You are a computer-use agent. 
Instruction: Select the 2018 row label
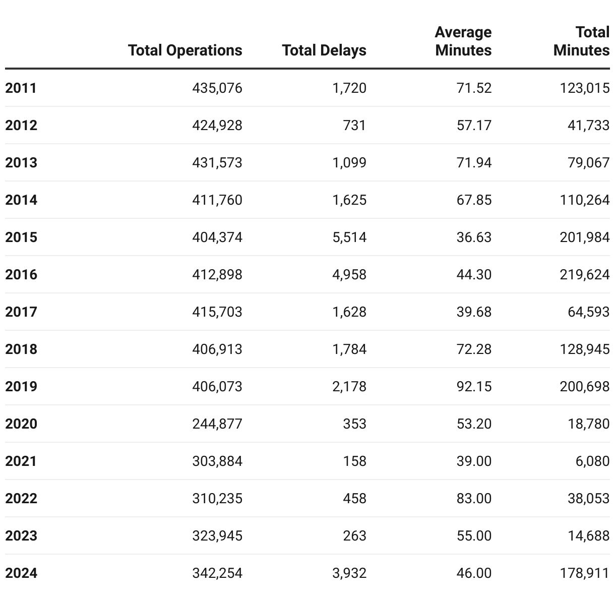click(21, 349)
